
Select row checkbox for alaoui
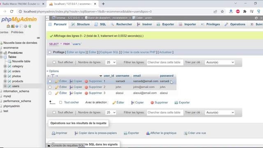click(50, 93)
